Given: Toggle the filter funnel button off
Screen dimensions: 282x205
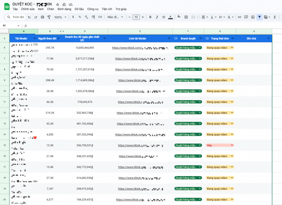Looking at the screenshot, I should tap(259, 17).
